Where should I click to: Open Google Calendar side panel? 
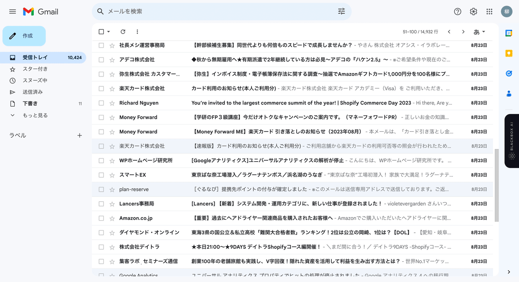pyautogui.click(x=509, y=33)
